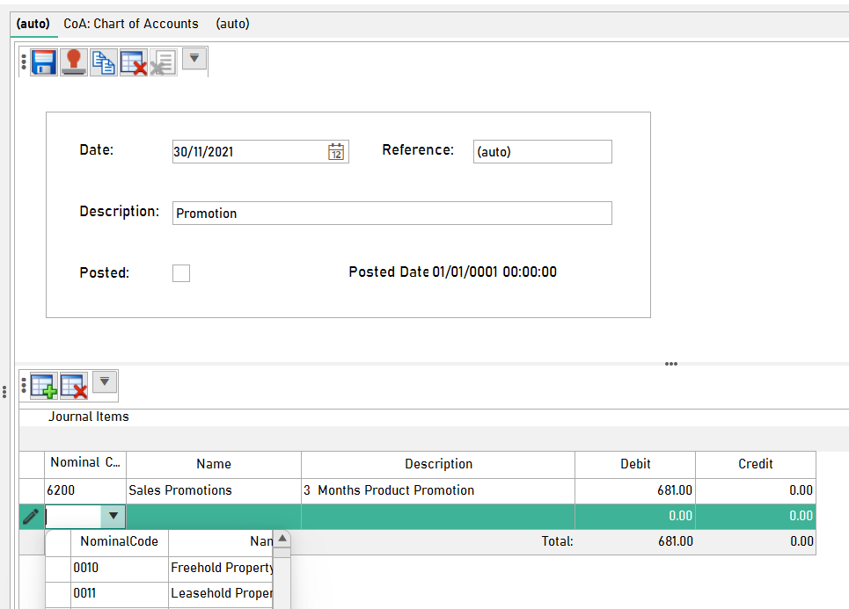Select the copy documents icon

click(103, 62)
